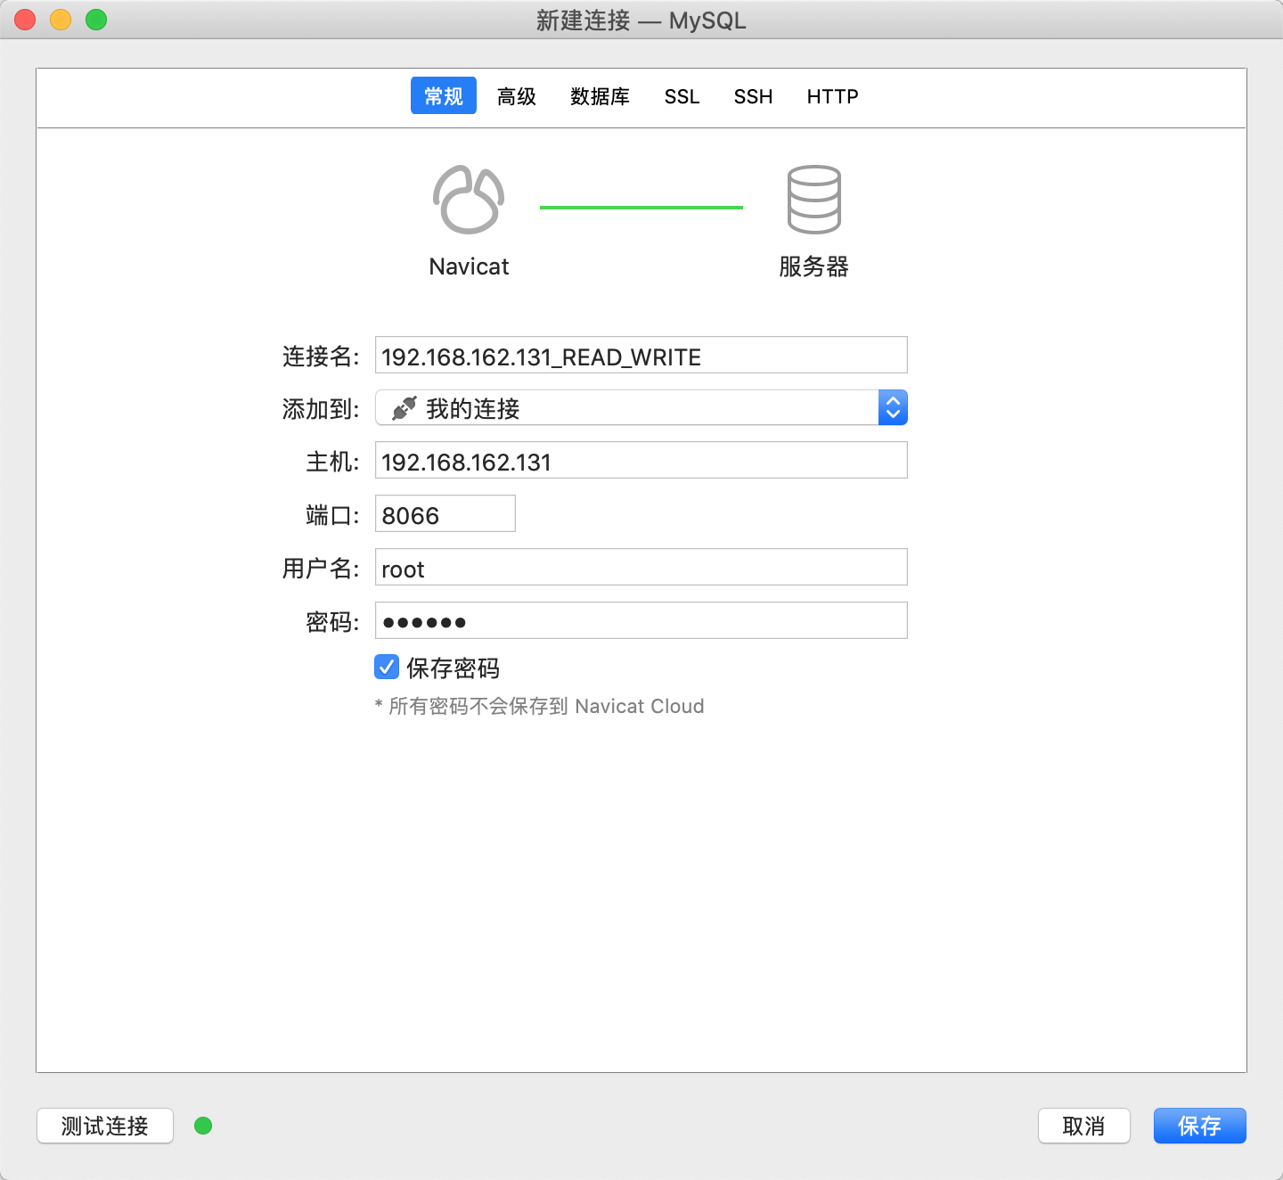Open the 高级 tab
The height and width of the screenshot is (1180, 1283).
(517, 96)
